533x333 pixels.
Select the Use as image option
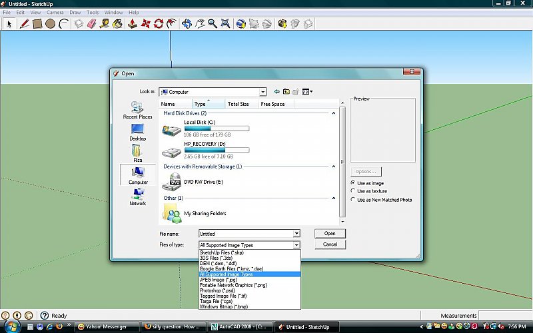pos(353,183)
